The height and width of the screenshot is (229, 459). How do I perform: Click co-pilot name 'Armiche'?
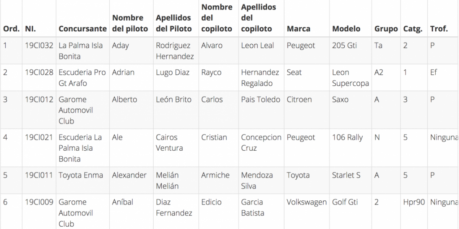point(215,175)
